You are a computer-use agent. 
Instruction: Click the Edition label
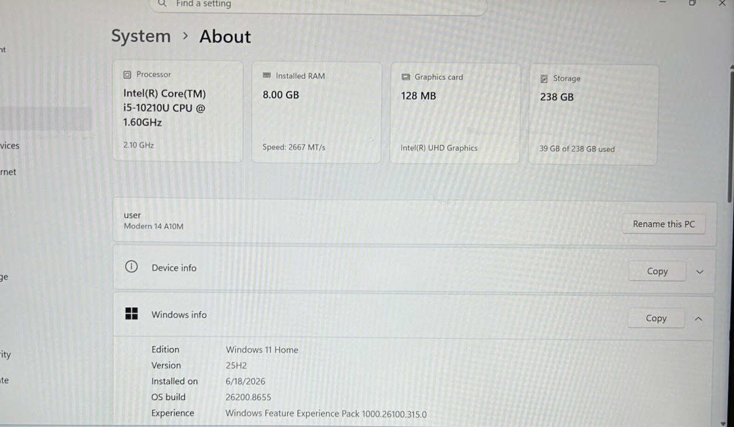(166, 349)
